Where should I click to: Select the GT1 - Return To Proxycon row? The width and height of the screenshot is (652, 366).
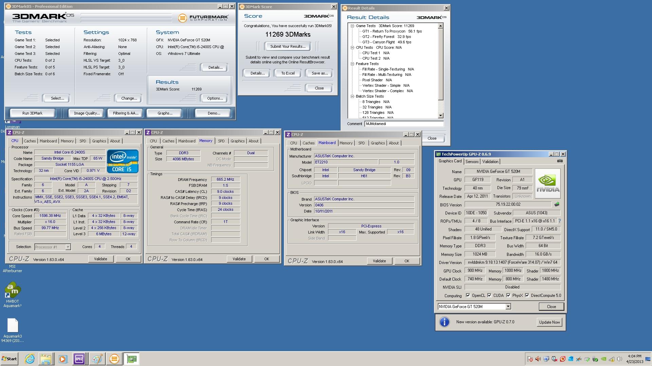pos(392,31)
